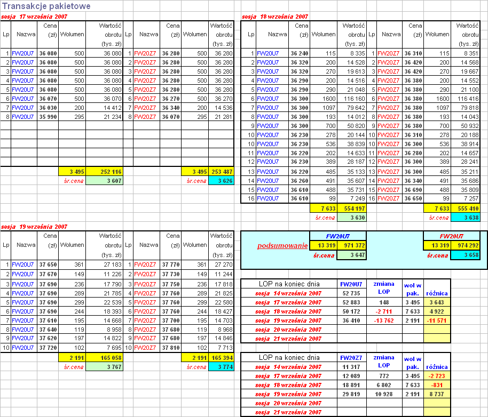Select cyan average price cell 3 626
Screen dimensions: 488x417
pos(221,181)
